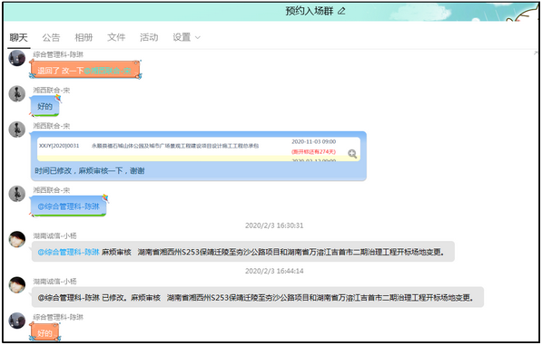542x345 pixels.
Task: Go to the 活动 tab
Action: (149, 37)
